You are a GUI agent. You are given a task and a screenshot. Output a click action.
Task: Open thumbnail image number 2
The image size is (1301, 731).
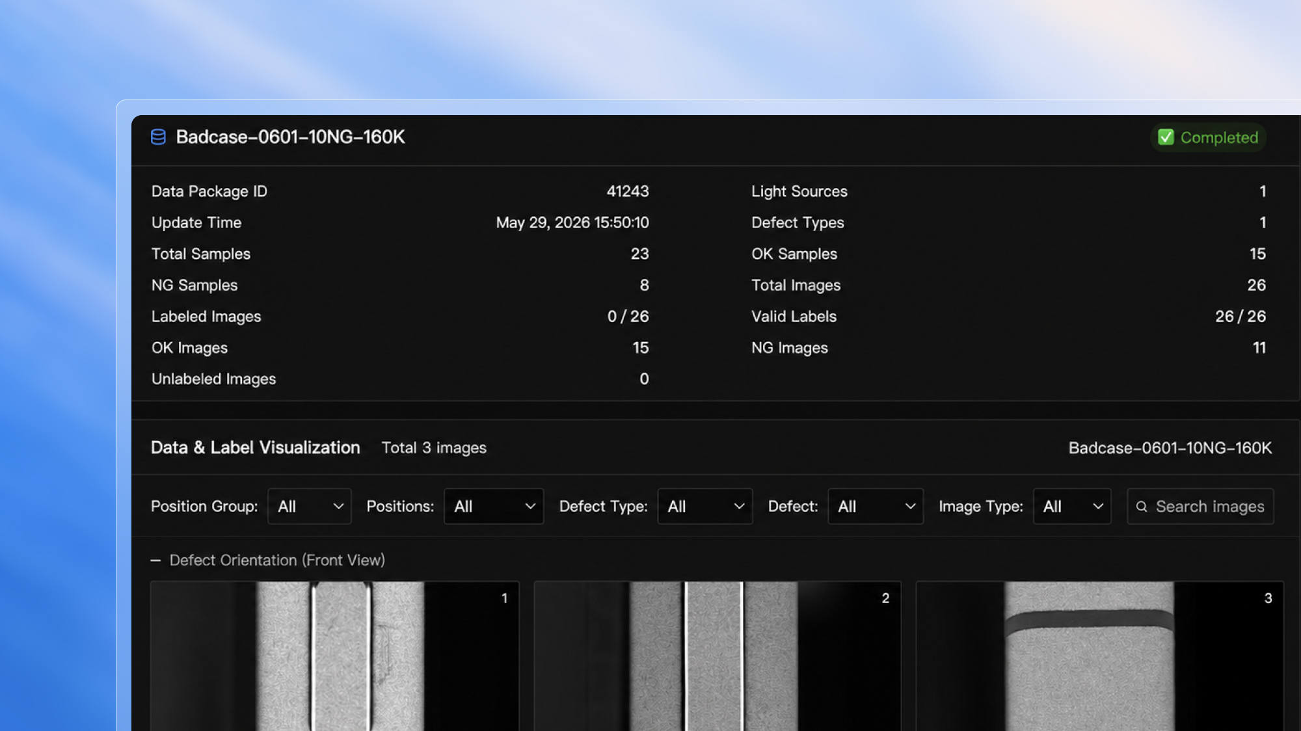718,656
